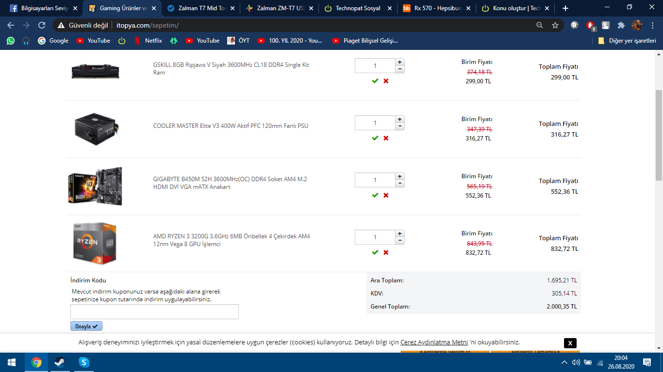Image resolution: width=663 pixels, height=372 pixels.
Task: Remove AMD RYZEN 3 using red X icon
Action: click(386, 252)
